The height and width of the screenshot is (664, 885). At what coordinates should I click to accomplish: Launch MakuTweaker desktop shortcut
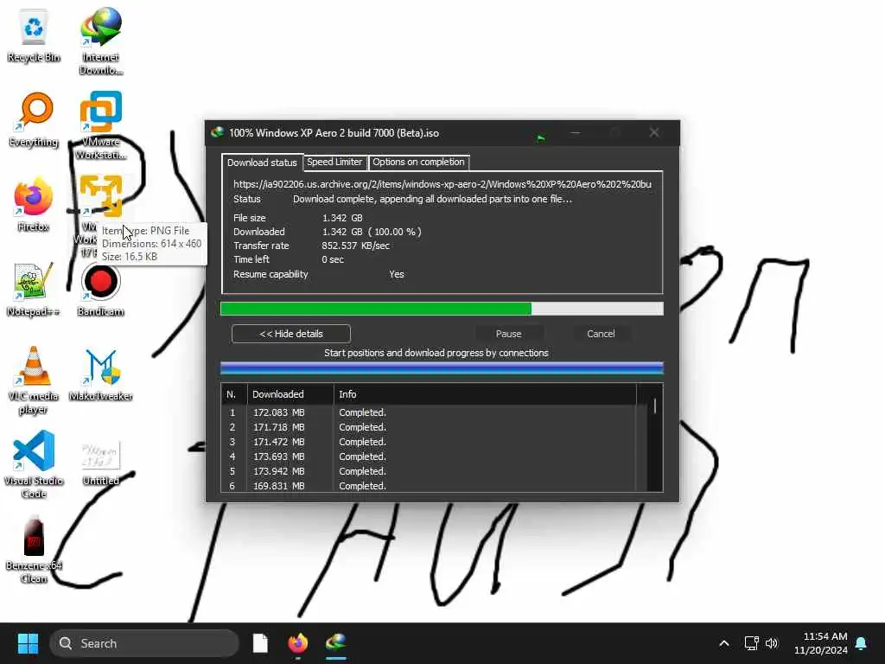coord(100,373)
